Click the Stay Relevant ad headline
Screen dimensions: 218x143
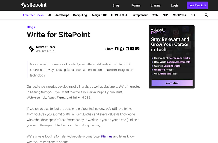coord(170,44)
